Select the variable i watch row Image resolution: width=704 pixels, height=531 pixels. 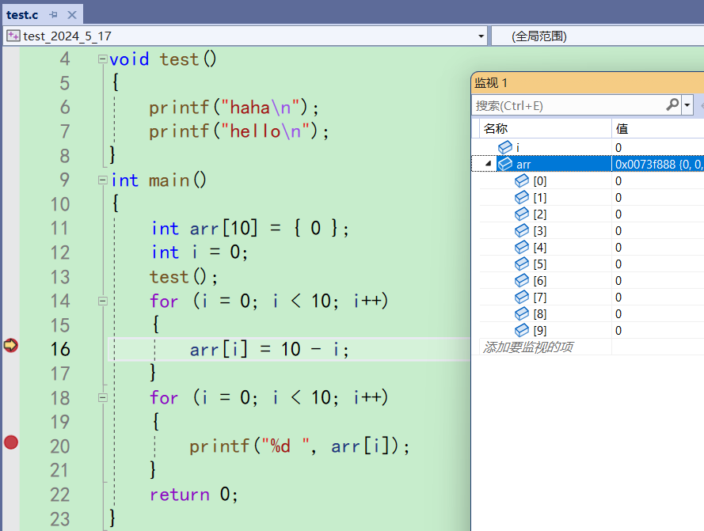tap(588, 147)
